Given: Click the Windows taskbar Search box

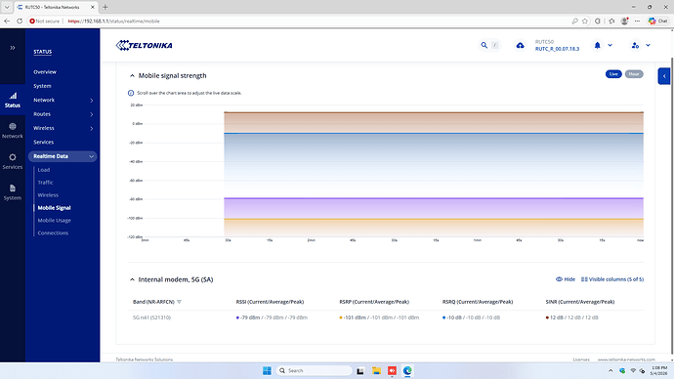Looking at the screenshot, I should point(314,370).
